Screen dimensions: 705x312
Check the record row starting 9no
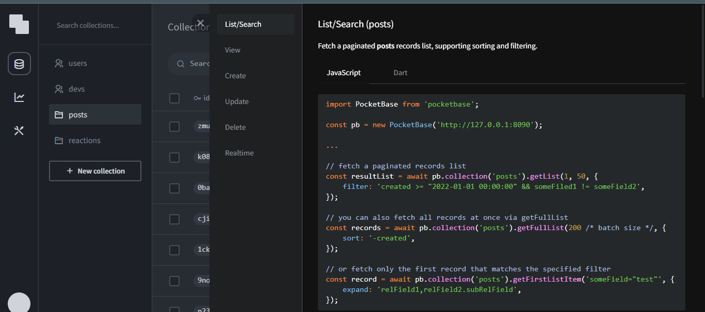[x=174, y=281]
